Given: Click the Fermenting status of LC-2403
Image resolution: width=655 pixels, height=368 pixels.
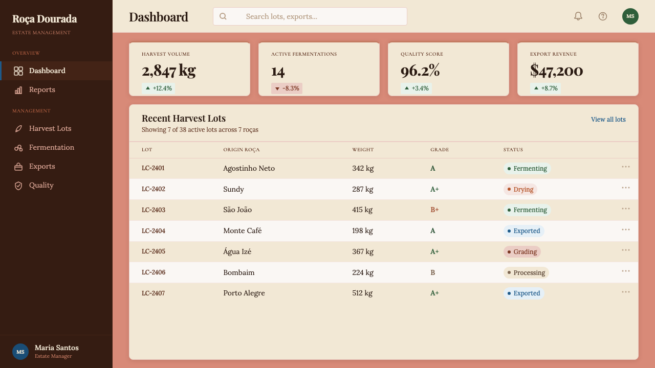Looking at the screenshot, I should coord(527,210).
